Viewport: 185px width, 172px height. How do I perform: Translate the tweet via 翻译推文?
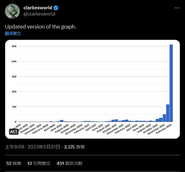click(x=13, y=33)
